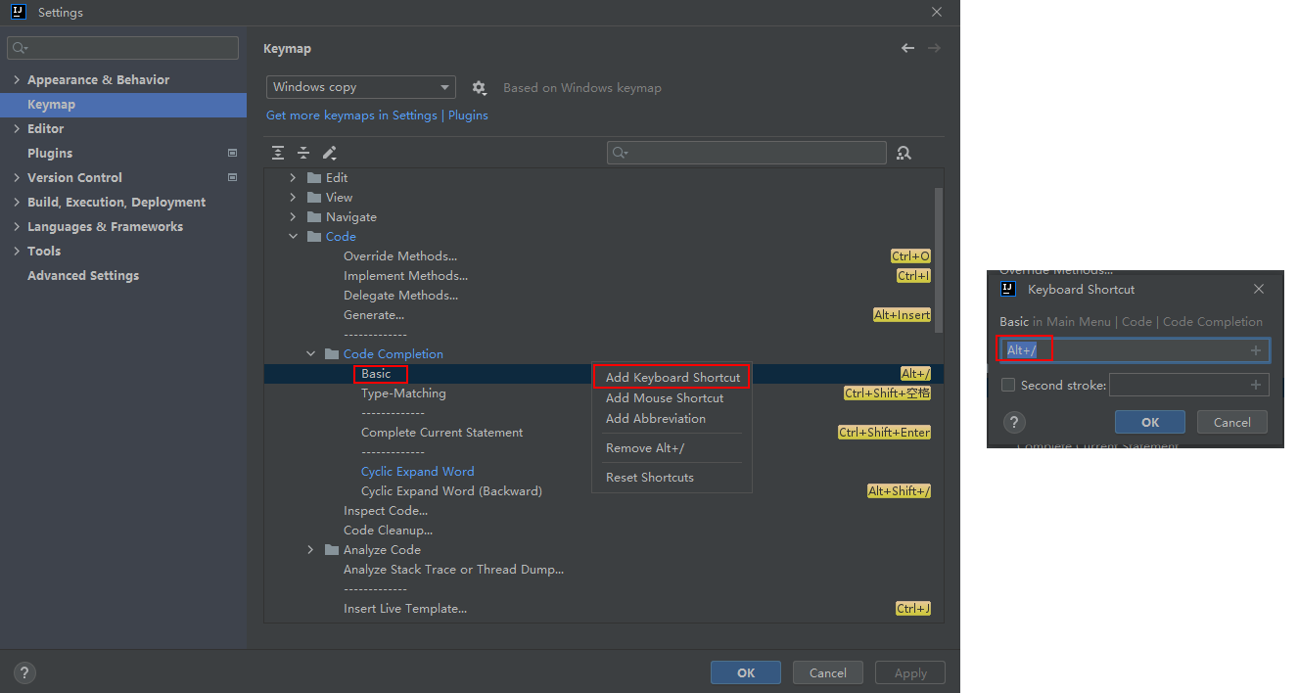Go back with the left arrow

click(x=907, y=48)
